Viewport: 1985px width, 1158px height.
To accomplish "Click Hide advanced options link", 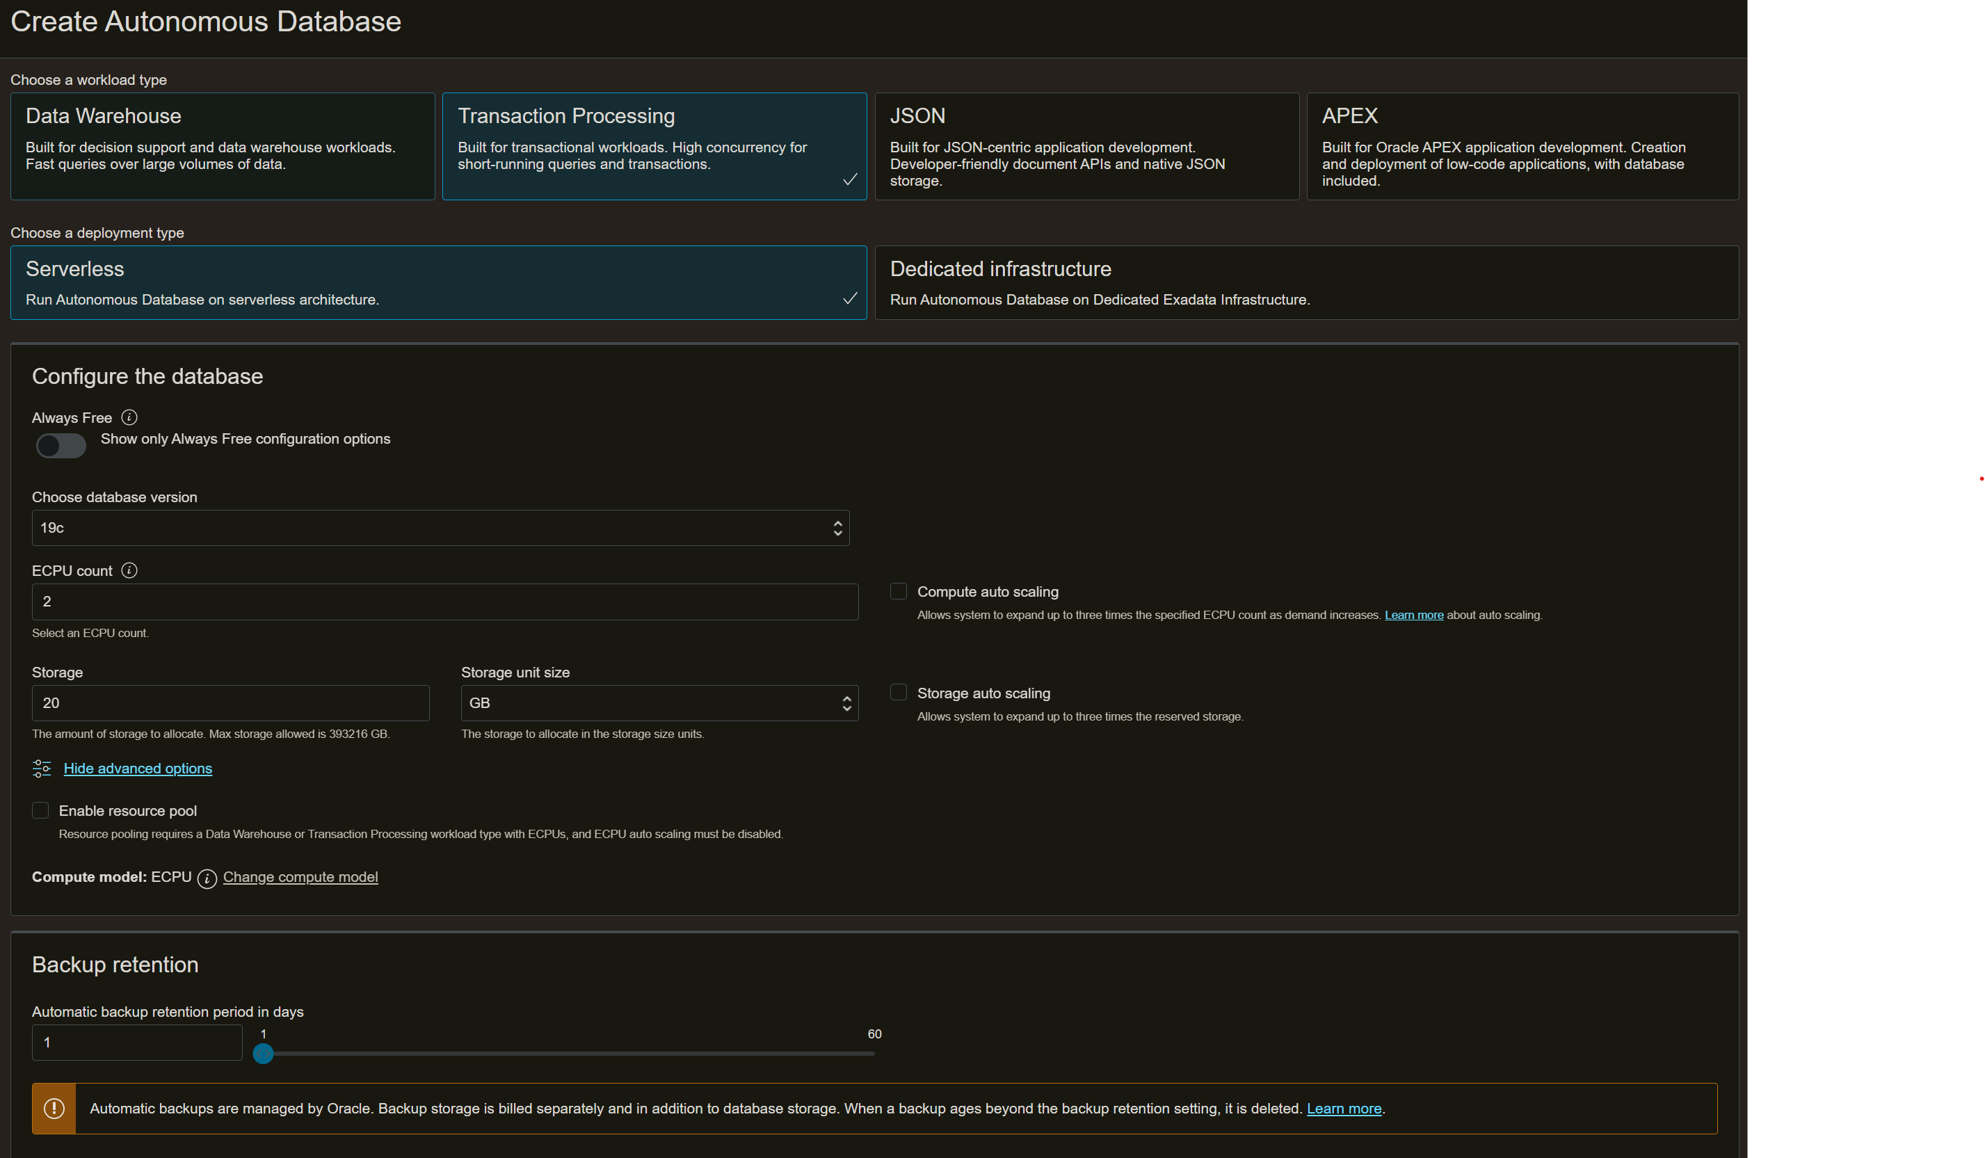I will coord(138,768).
